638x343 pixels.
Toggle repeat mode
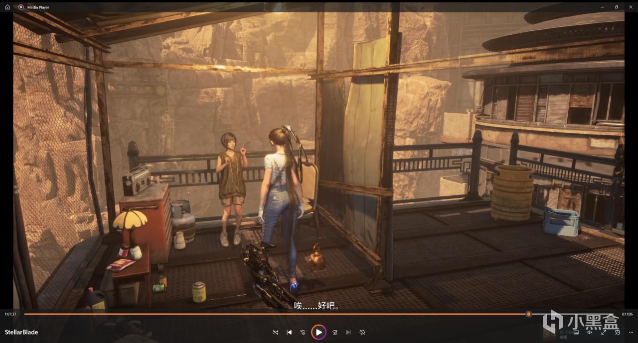coord(362,332)
